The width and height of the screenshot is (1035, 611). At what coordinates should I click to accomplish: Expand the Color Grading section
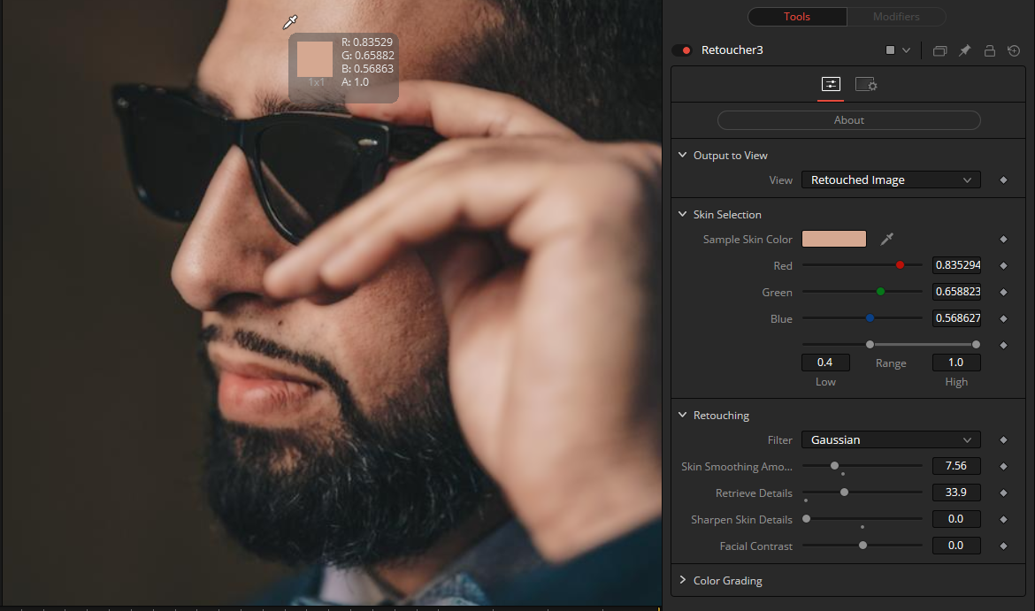pos(727,581)
